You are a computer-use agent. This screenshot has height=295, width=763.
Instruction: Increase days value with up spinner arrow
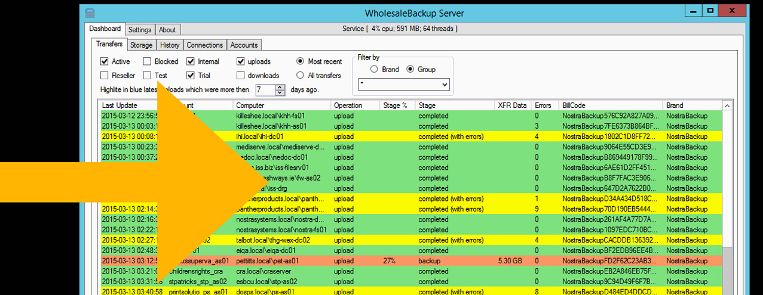[x=280, y=87]
